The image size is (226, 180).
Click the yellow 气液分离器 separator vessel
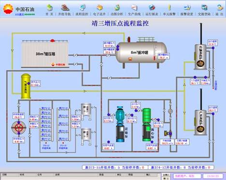click(26, 86)
